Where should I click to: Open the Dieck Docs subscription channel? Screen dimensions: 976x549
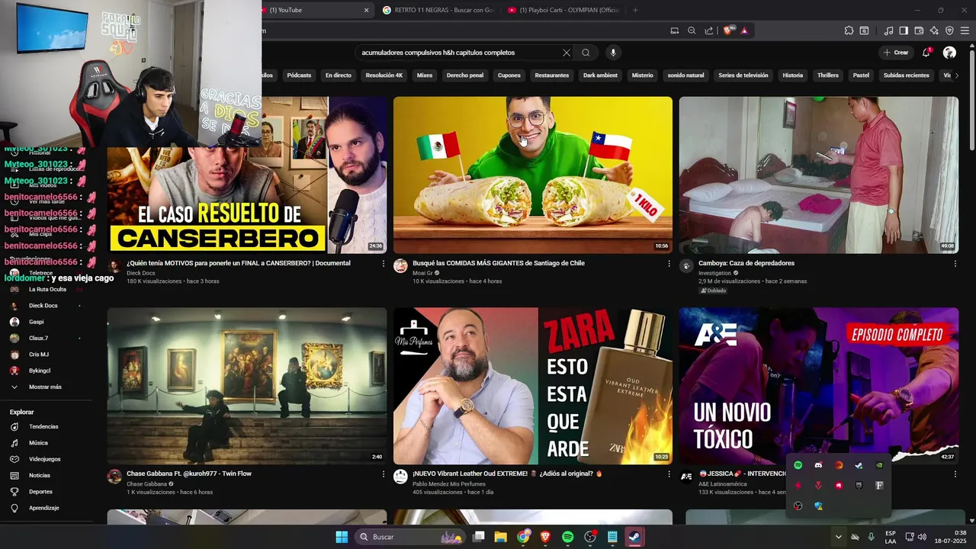(44, 306)
